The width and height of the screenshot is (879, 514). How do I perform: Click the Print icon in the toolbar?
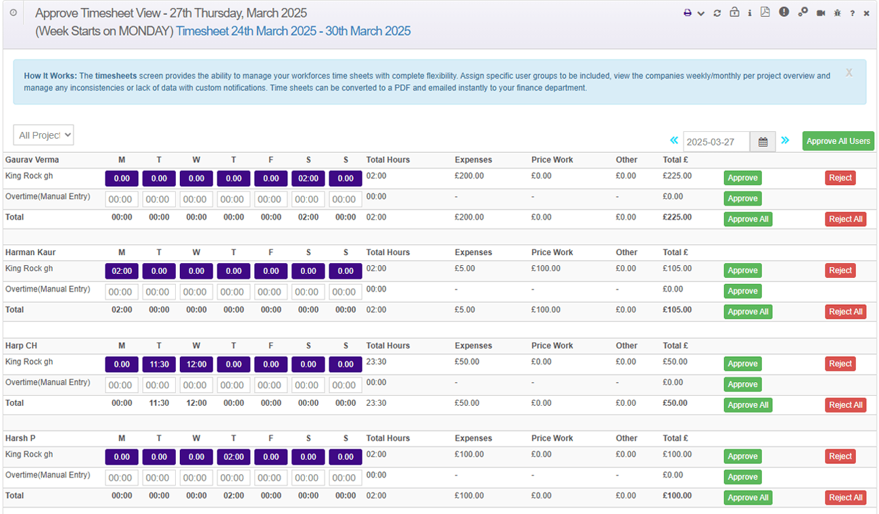(688, 13)
